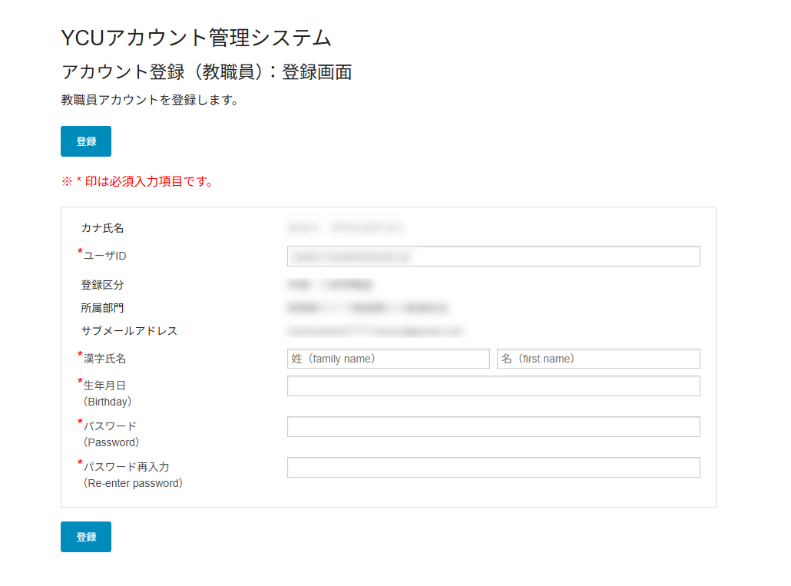The height and width of the screenshot is (586, 791).
Task: Click the top 登録 button
Action: coord(86,141)
